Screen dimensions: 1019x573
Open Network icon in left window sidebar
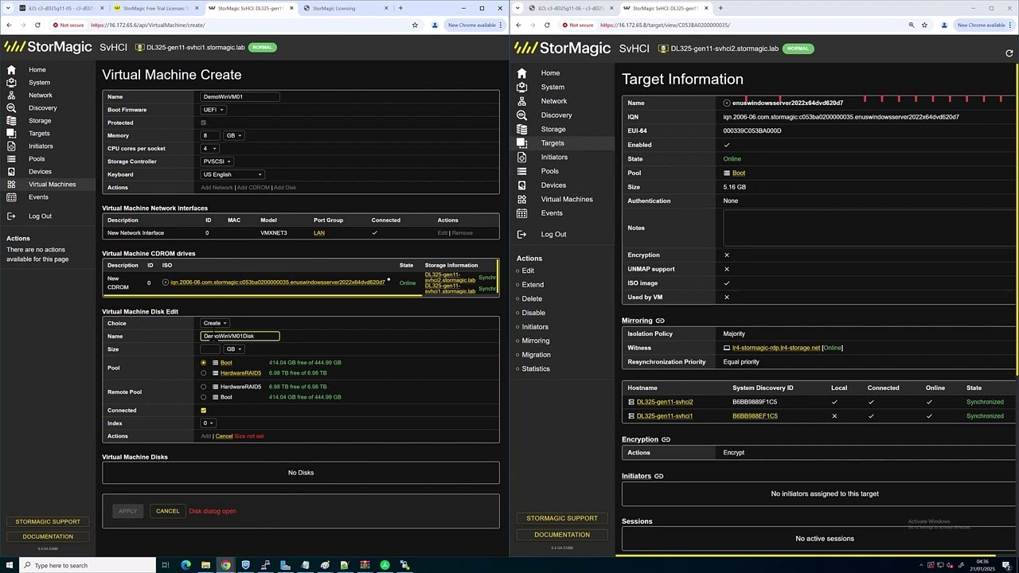click(x=11, y=95)
